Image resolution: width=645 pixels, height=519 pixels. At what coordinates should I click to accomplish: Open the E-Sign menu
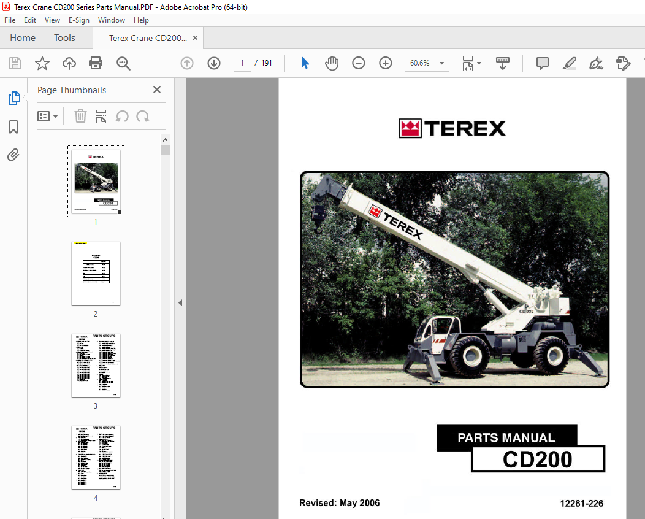click(79, 20)
